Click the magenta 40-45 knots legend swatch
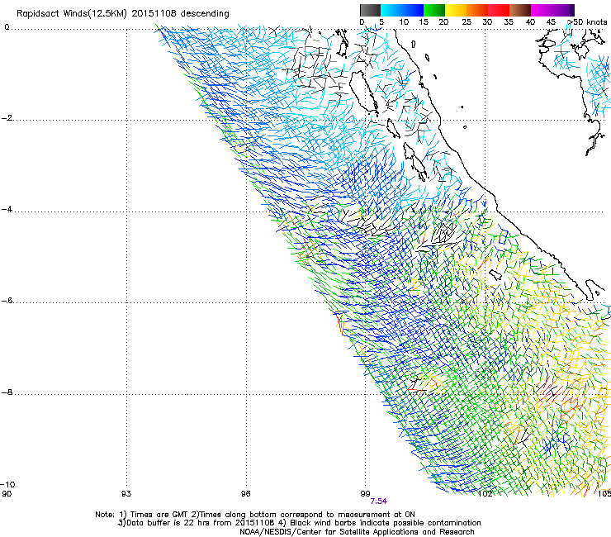 [542, 10]
